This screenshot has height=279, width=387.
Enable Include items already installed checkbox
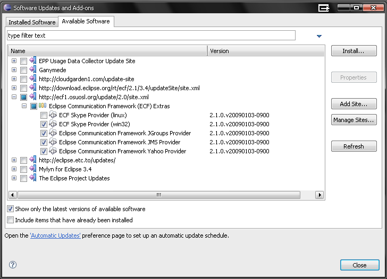click(x=11, y=220)
